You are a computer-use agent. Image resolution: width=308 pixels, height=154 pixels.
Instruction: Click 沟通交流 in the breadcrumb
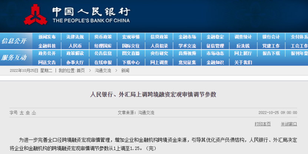point(103,70)
